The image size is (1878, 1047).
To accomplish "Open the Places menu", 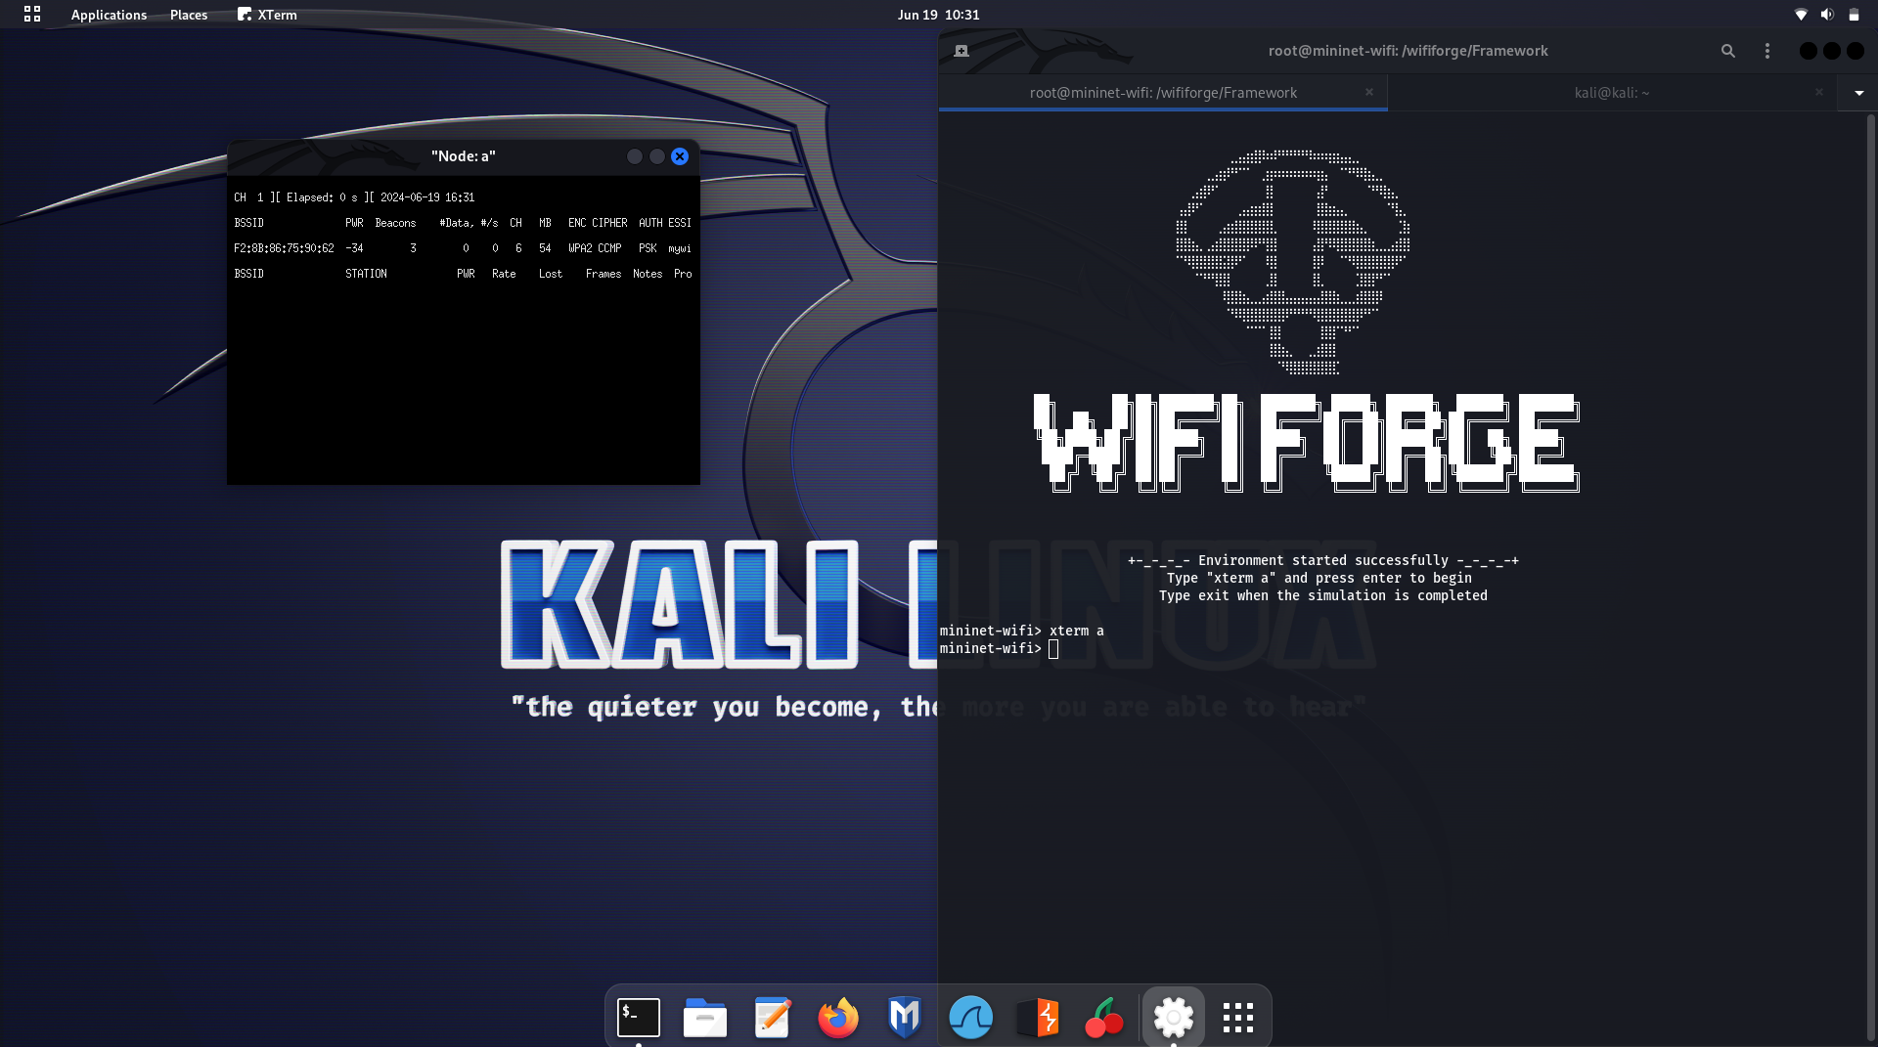I will [189, 15].
